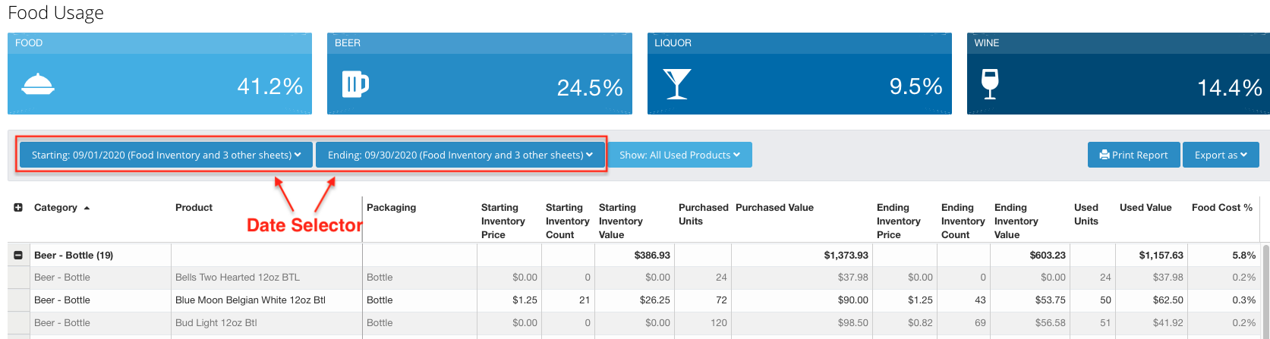Click the Blue Moon Belgian White 12oz Btl product
Viewport: 1270px width, 339px height.
251,300
